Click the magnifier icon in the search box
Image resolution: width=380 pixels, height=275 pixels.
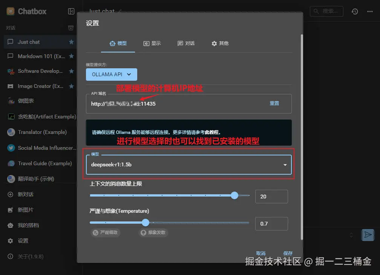(x=316, y=11)
